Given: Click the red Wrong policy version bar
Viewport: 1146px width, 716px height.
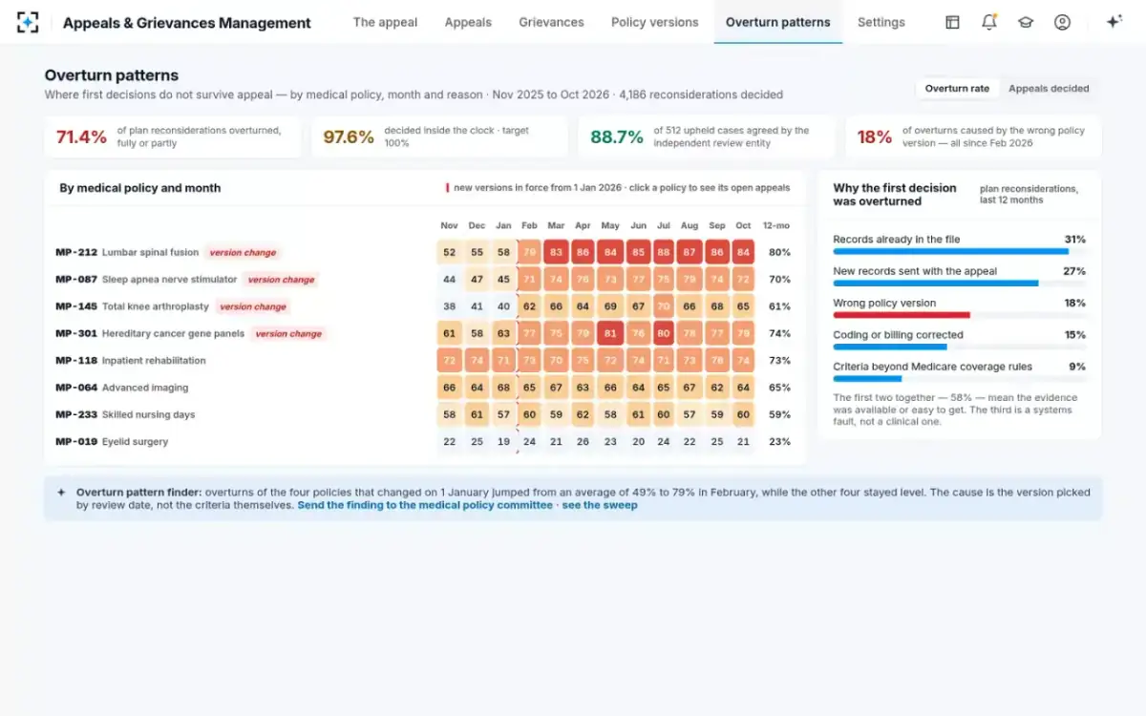Looking at the screenshot, I should 902,315.
